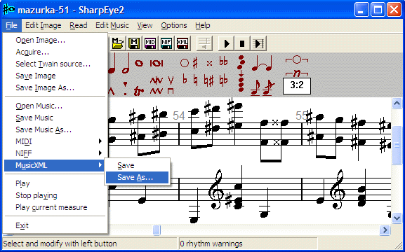The width and height of the screenshot is (405, 252).
Task: Select the slashed grace note (acciaccatura) symbol
Action: [x=268, y=88]
